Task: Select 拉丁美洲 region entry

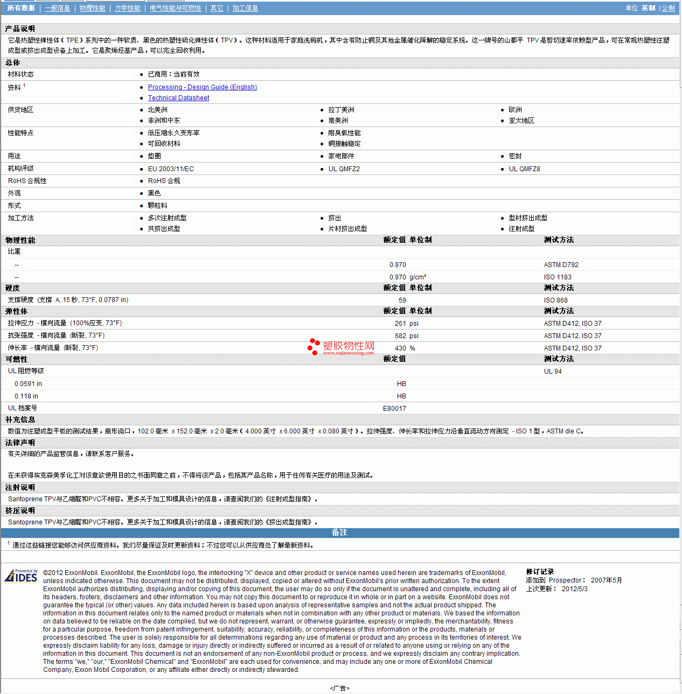Action: (x=342, y=110)
